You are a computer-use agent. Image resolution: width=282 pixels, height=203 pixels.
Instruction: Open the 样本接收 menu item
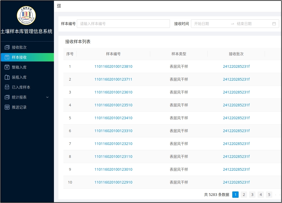(19, 57)
